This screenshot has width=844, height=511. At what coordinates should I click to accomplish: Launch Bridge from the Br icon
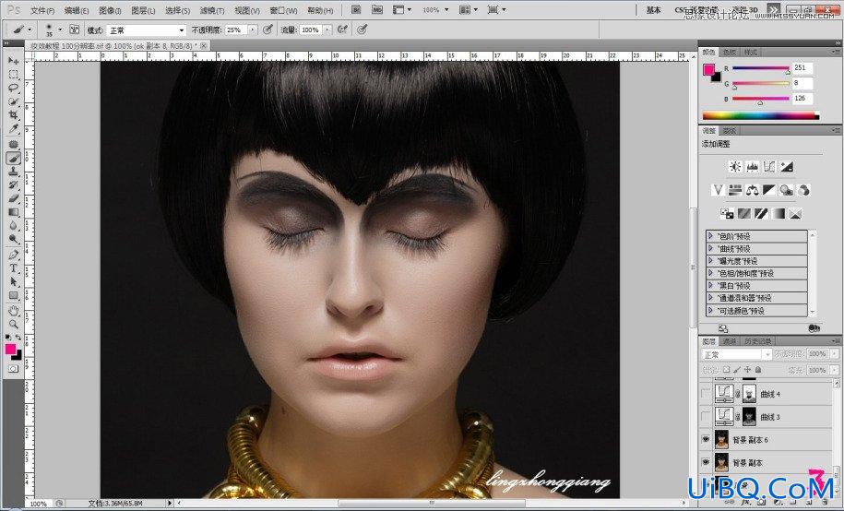point(356,10)
